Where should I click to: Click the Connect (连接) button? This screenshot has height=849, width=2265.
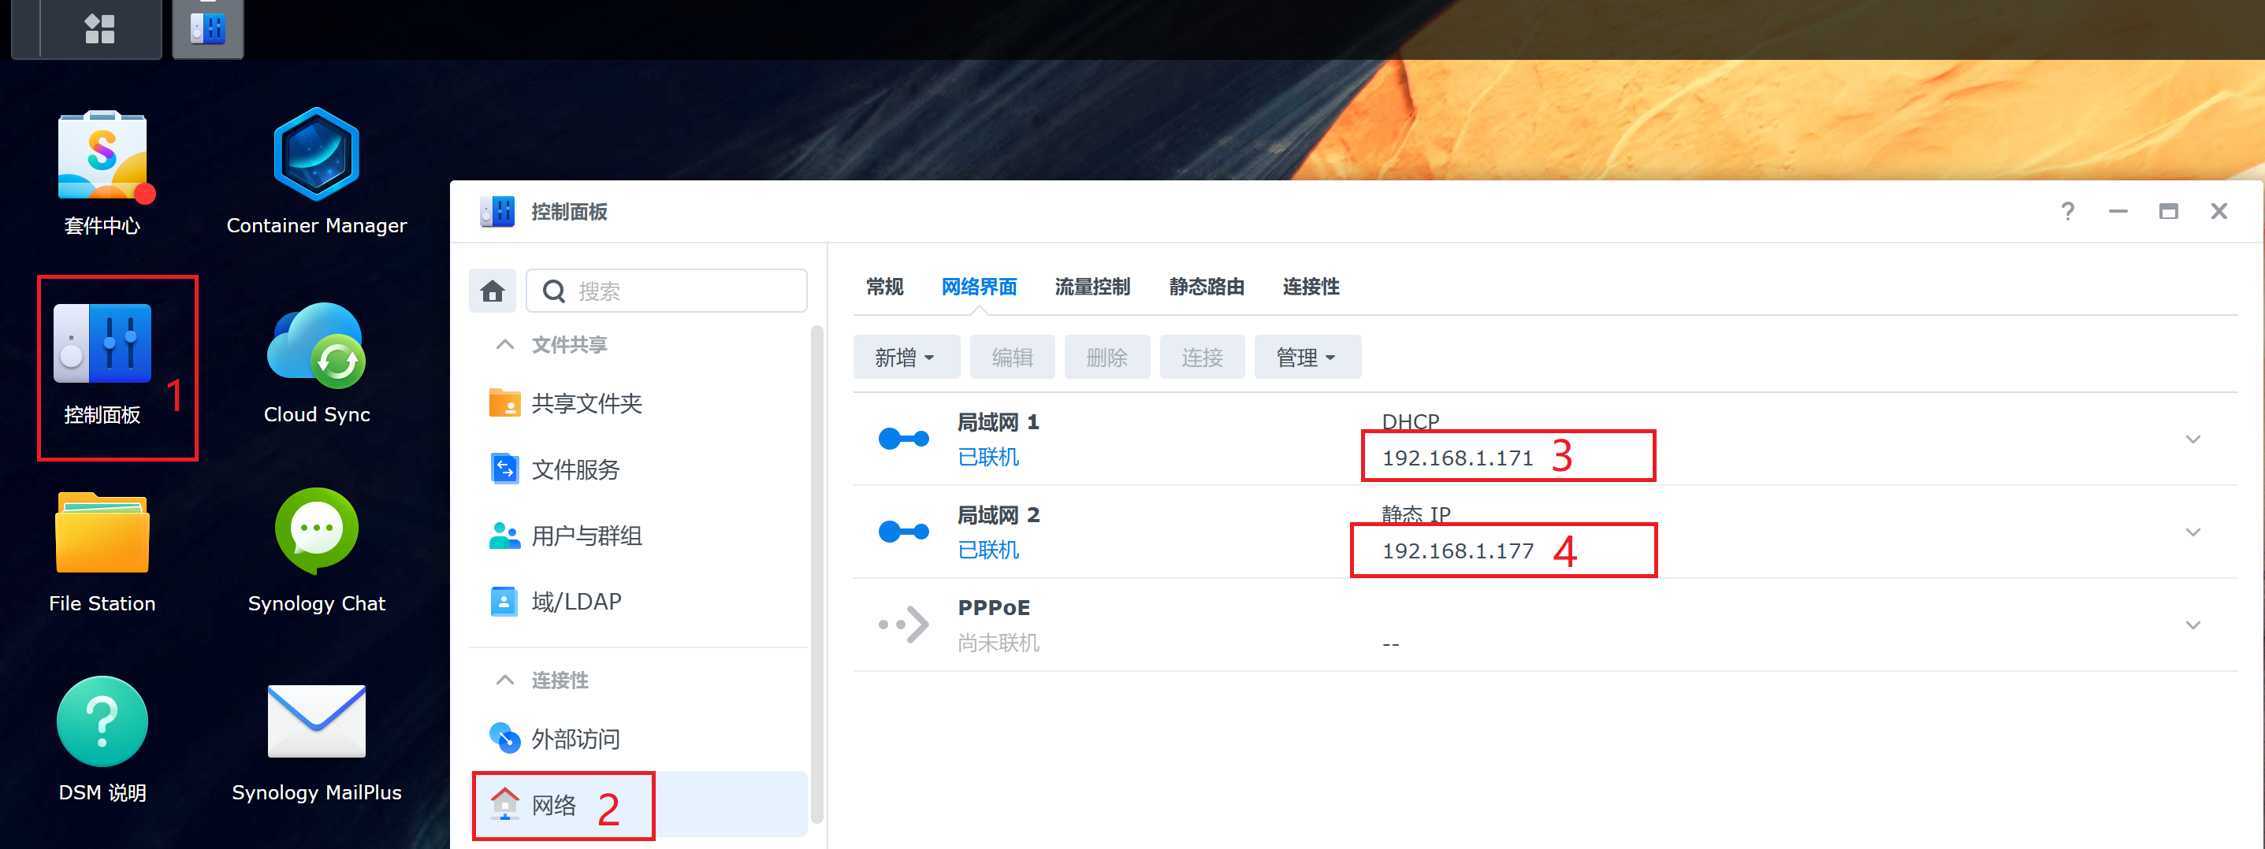[1201, 357]
